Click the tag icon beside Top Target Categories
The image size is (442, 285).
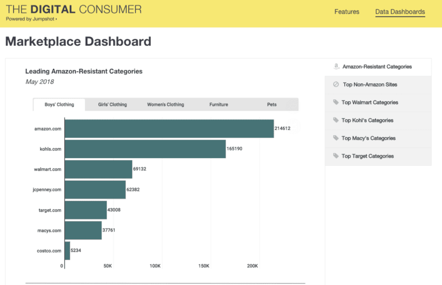[335, 156]
